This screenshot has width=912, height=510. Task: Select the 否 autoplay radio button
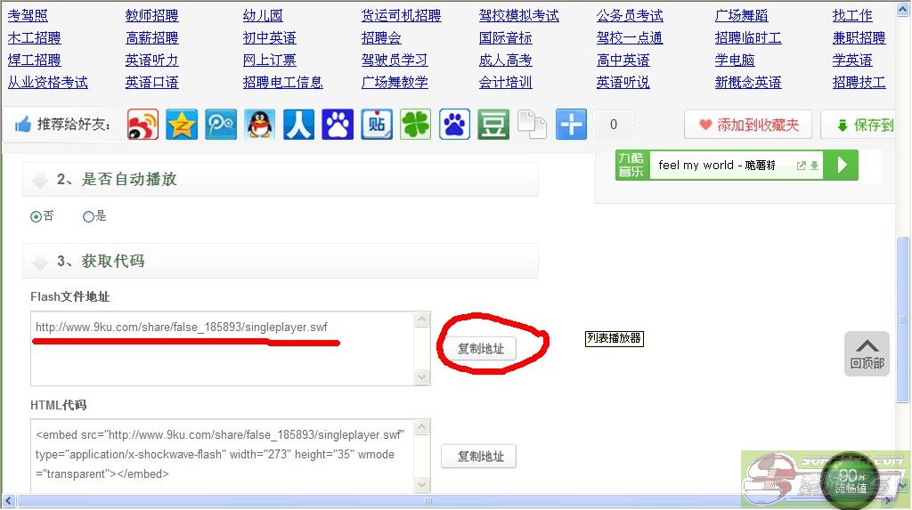pos(37,216)
